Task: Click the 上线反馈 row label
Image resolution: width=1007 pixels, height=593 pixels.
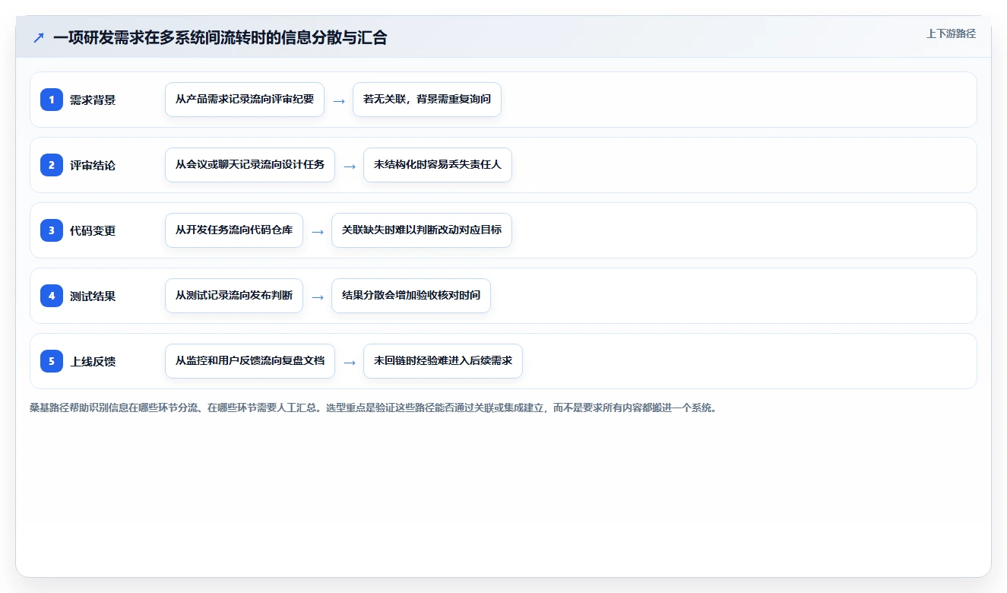Action: coord(93,361)
